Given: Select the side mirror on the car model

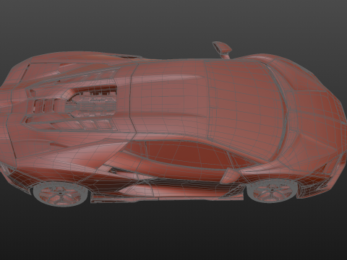Looking at the screenshot, I should tap(223, 49).
